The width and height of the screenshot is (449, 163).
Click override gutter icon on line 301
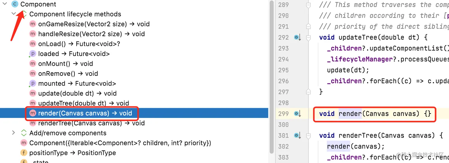pyautogui.click(x=297, y=135)
